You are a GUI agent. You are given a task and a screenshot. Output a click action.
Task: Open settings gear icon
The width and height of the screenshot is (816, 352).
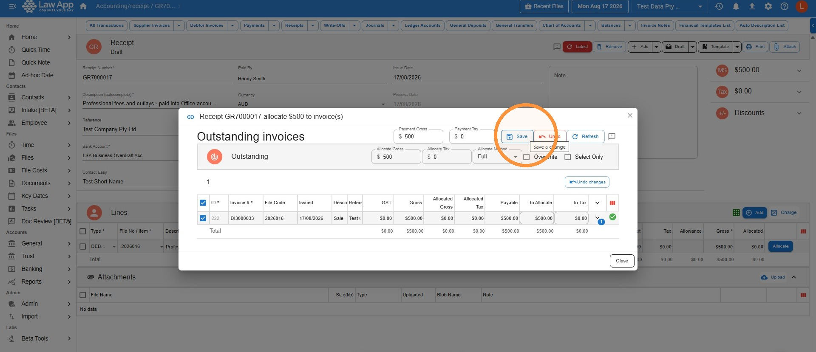[x=768, y=6]
